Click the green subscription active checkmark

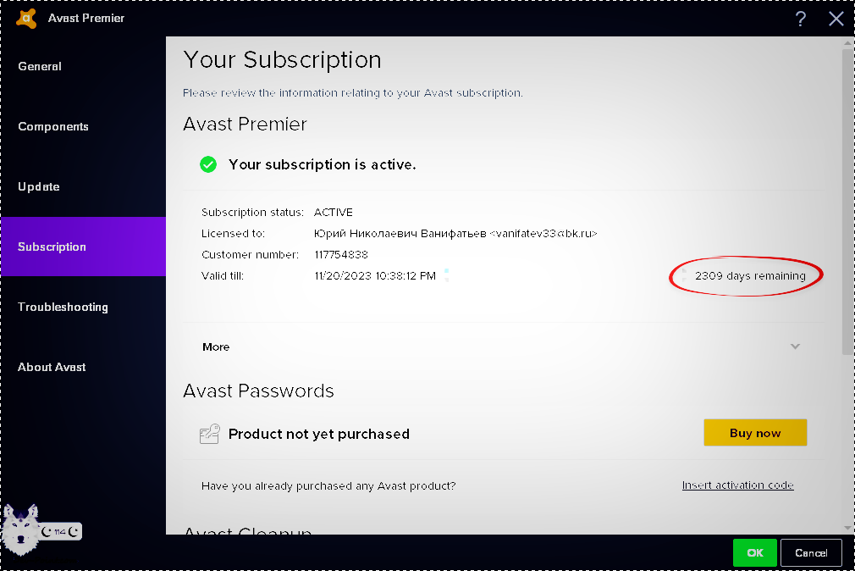[208, 164]
